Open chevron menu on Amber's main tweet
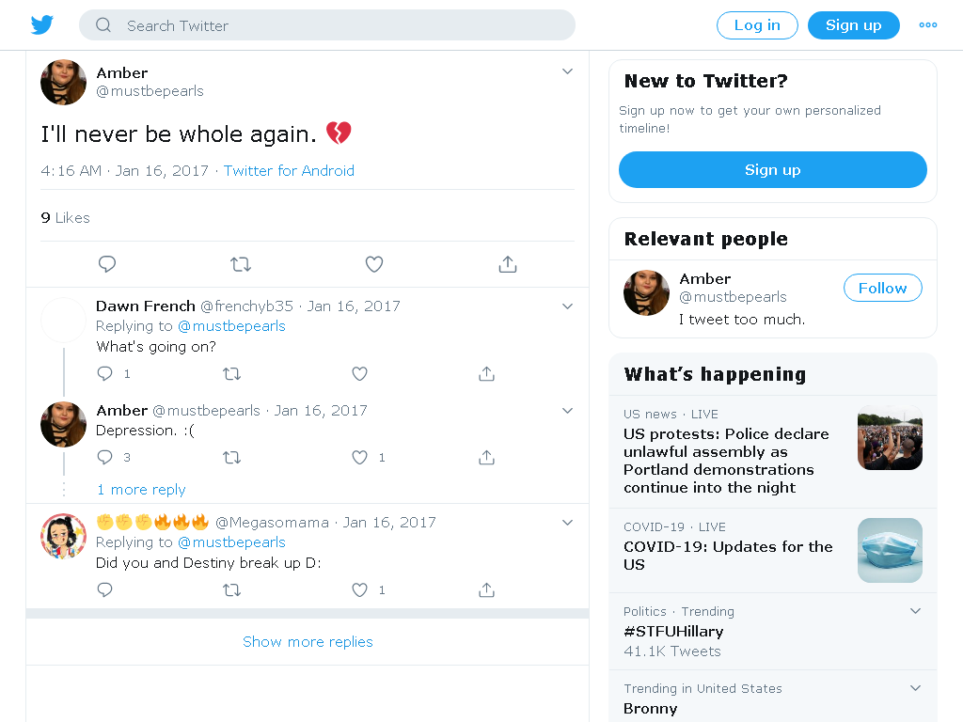Image resolution: width=963 pixels, height=722 pixels. [x=567, y=71]
